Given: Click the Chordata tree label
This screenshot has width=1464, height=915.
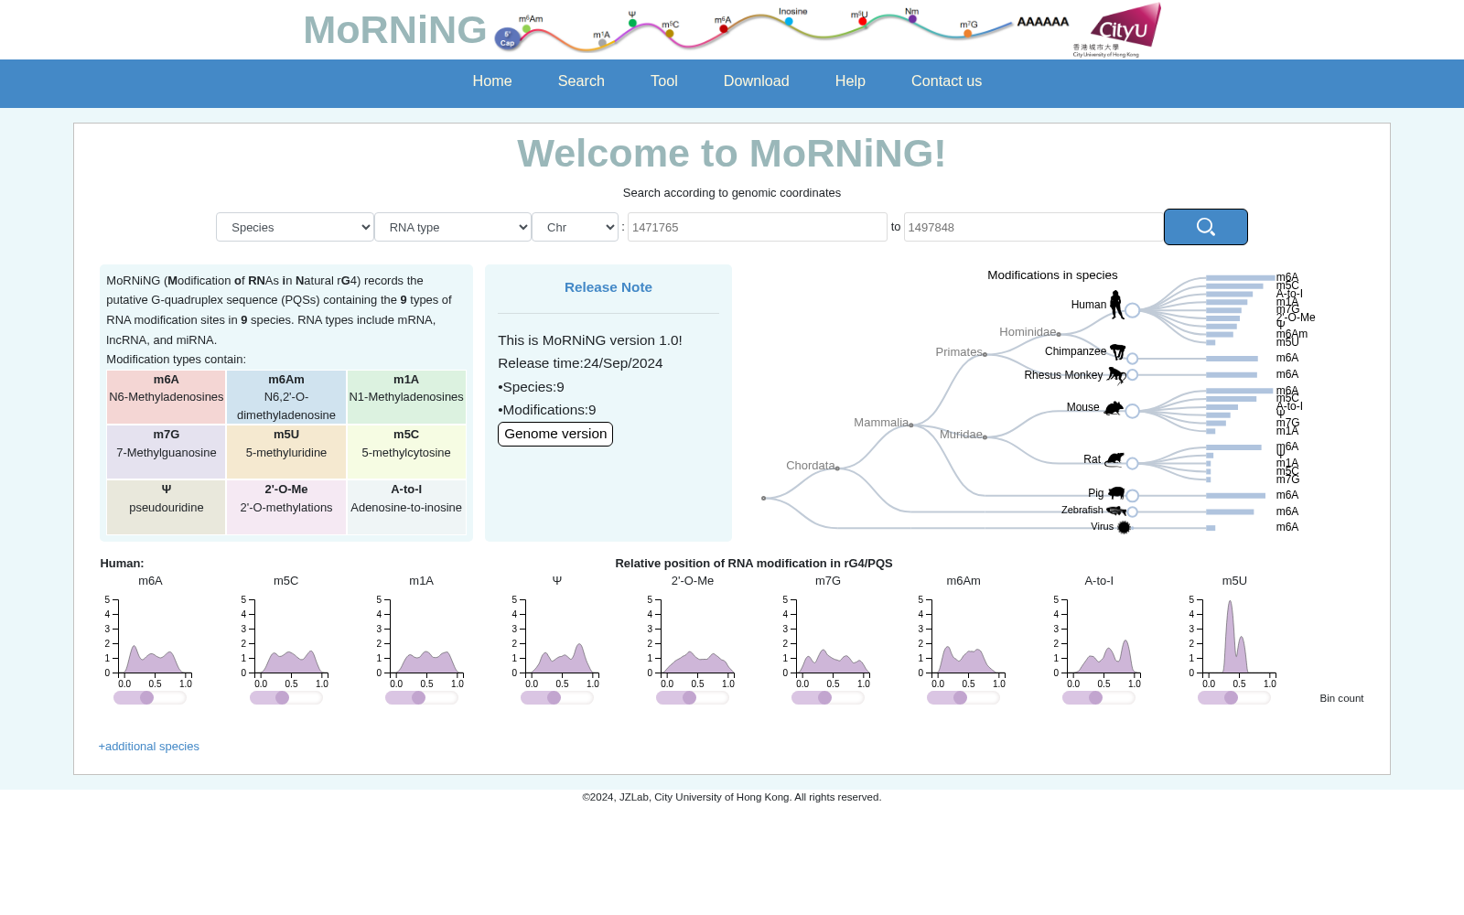Looking at the screenshot, I should click(x=811, y=466).
